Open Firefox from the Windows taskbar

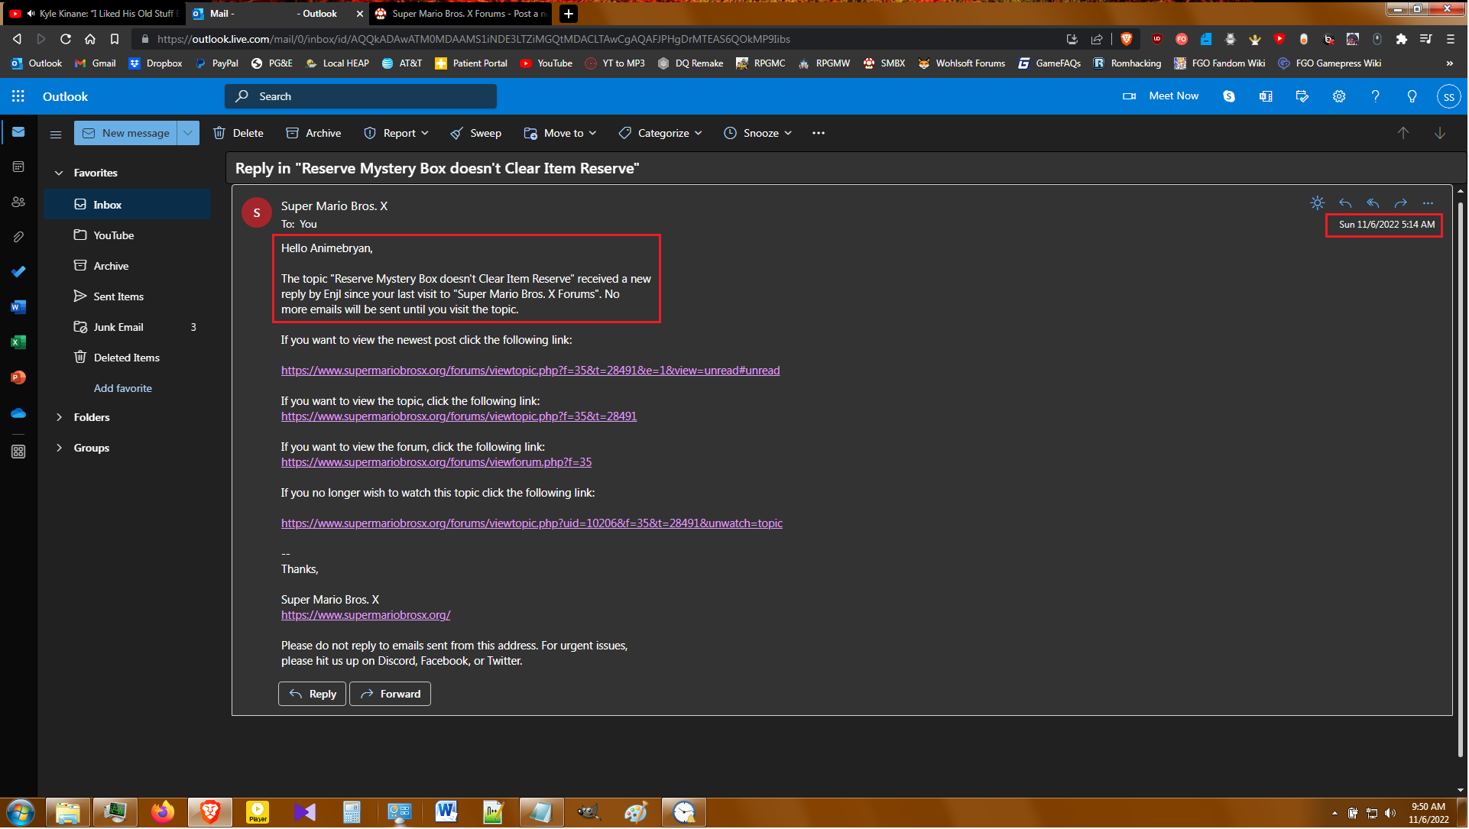(162, 812)
